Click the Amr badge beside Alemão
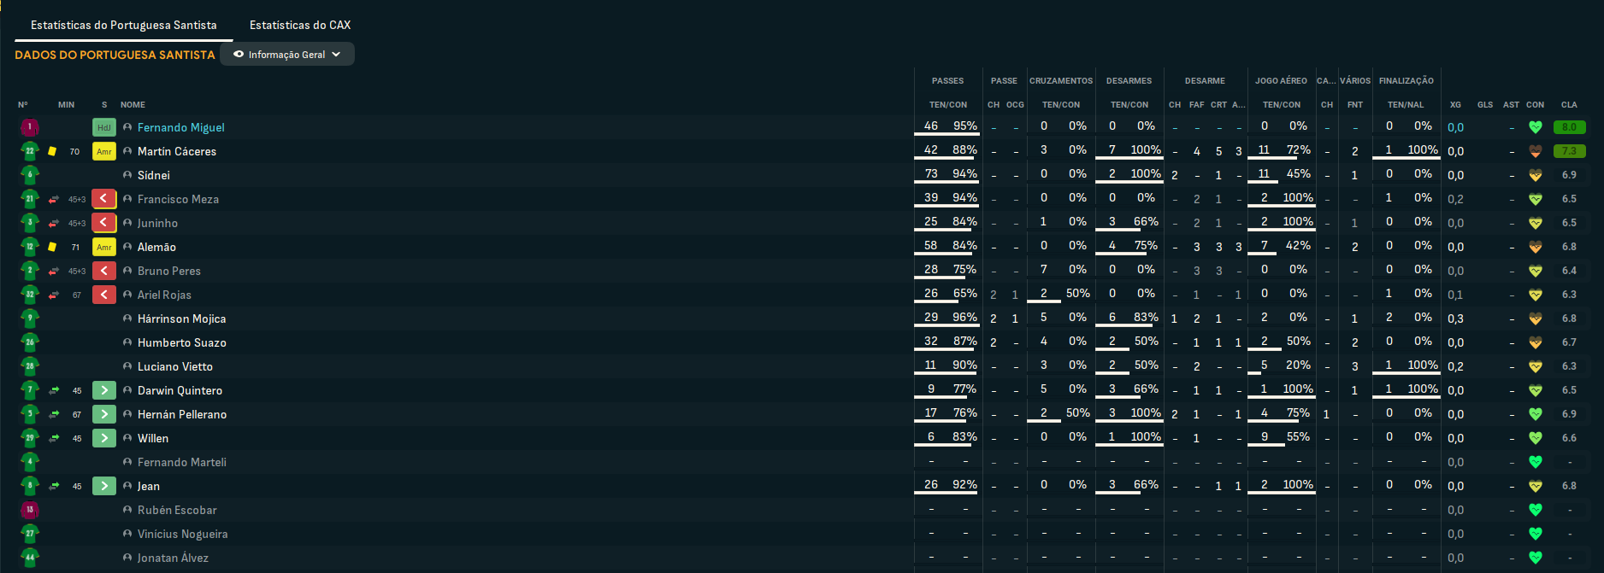The image size is (1604, 573). pos(104,247)
